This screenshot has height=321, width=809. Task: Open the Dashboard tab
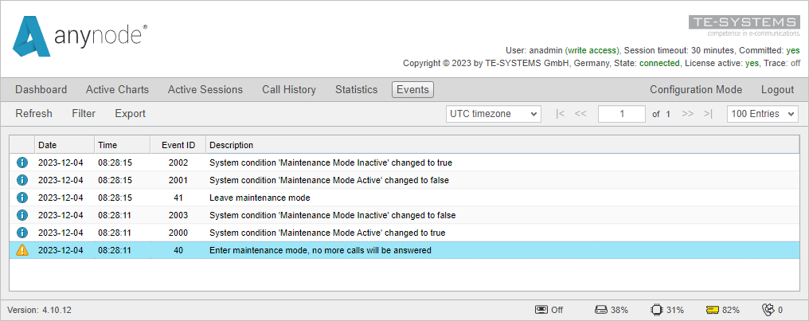(x=41, y=90)
